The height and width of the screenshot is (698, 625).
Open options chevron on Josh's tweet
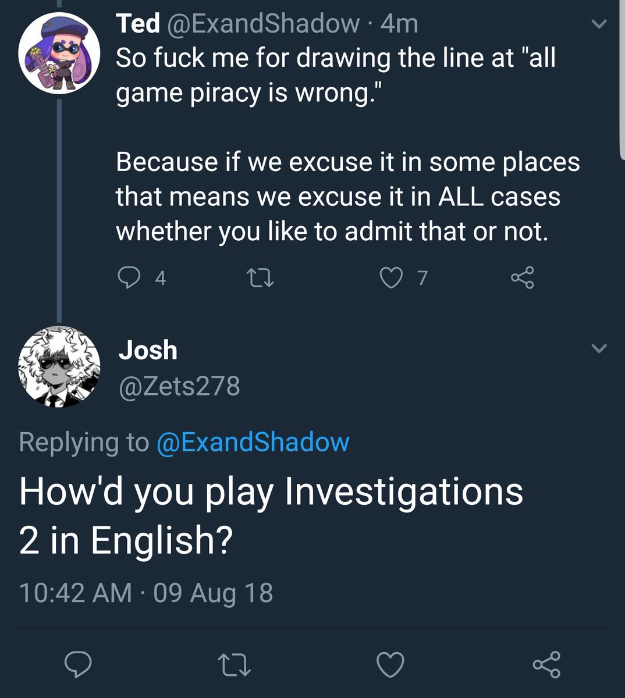(x=599, y=348)
